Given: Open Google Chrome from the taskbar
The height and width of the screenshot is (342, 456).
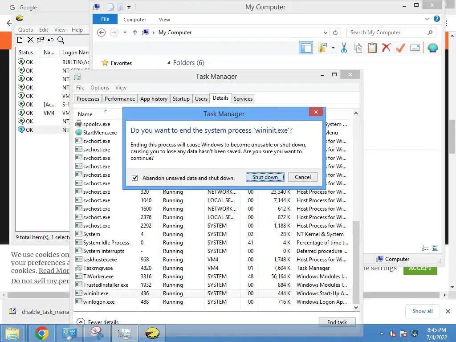Looking at the screenshot, I should pyautogui.click(x=41, y=333).
